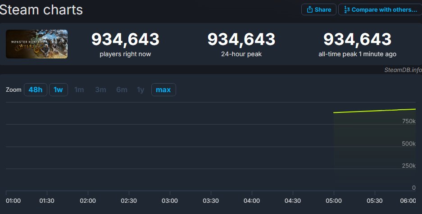Click the upload arrow icon in Share
The image size is (422, 214).
click(x=310, y=9)
